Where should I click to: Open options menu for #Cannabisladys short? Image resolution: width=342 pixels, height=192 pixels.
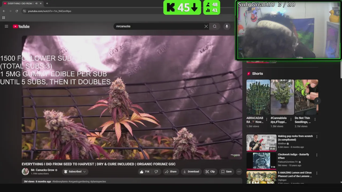coord(291,120)
